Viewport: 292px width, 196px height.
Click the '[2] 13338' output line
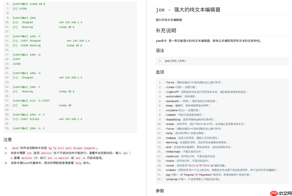19,9
